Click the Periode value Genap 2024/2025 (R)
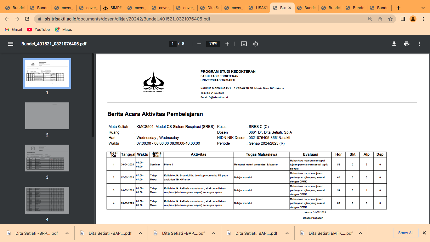Image resolution: width=430 pixels, height=242 pixels. pyautogui.click(x=267, y=143)
